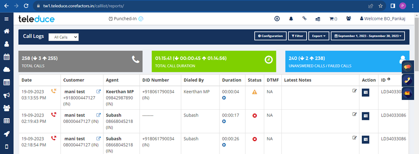Open customer link for 03:13:55 PM call
Image resolution: width=419 pixels, height=154 pixels.
pos(98,91)
